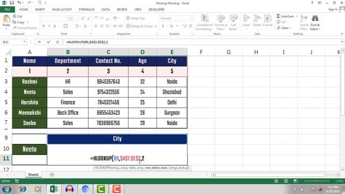Click the Format Painter brush icon
Viewport: 345px width, 194px height.
tap(15, 27)
